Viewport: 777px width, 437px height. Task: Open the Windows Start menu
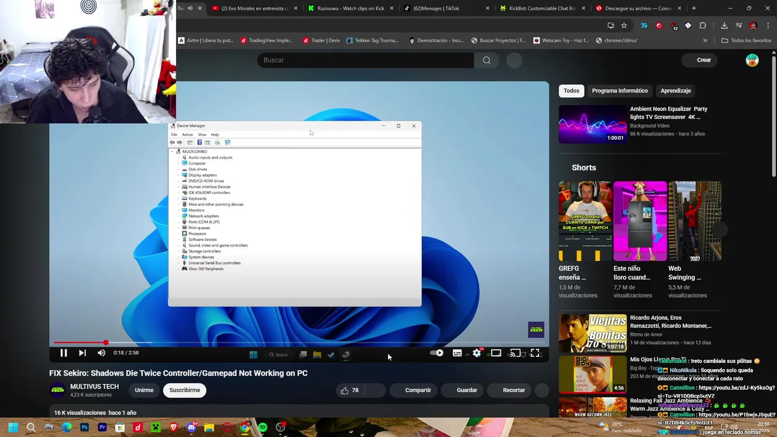pos(13,428)
